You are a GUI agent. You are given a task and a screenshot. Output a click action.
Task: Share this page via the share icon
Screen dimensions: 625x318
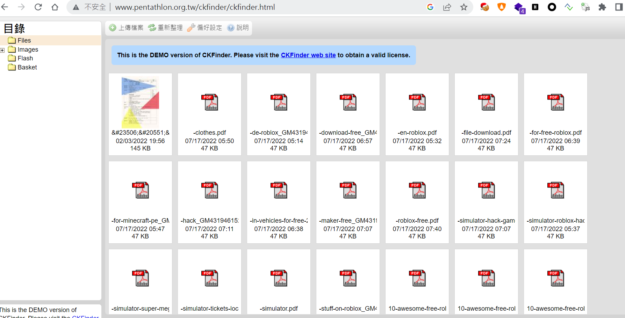(447, 7)
